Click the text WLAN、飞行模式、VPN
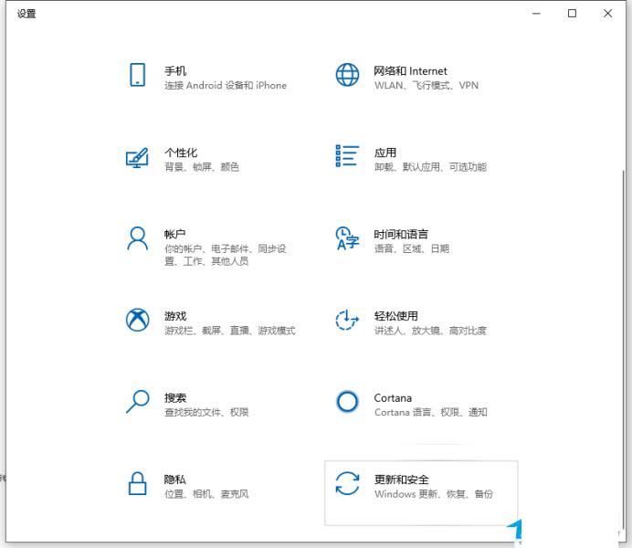 click(x=427, y=86)
